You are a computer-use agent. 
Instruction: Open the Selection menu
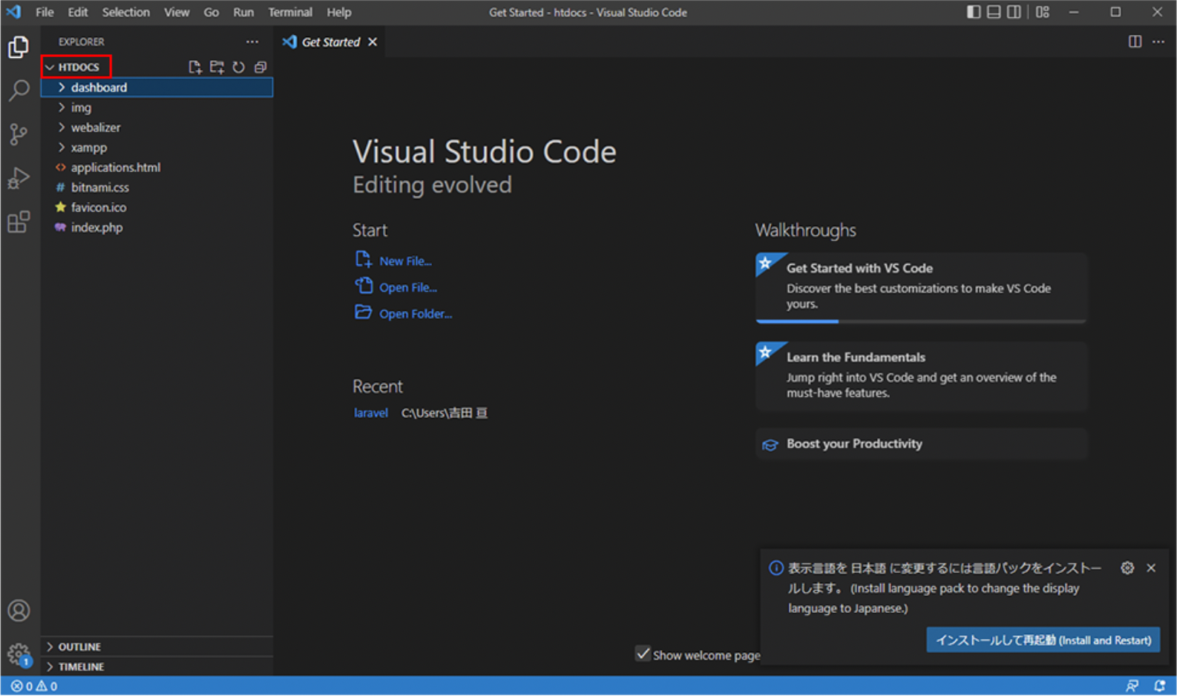(x=125, y=12)
